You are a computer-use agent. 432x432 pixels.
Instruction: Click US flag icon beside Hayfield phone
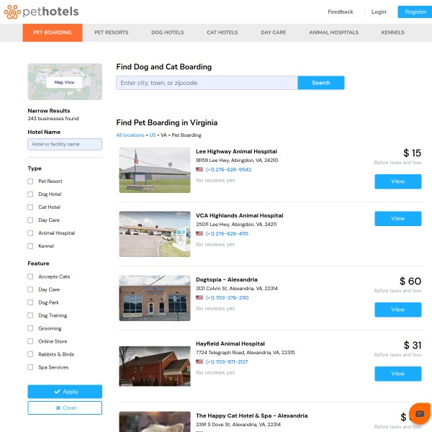[x=199, y=361]
